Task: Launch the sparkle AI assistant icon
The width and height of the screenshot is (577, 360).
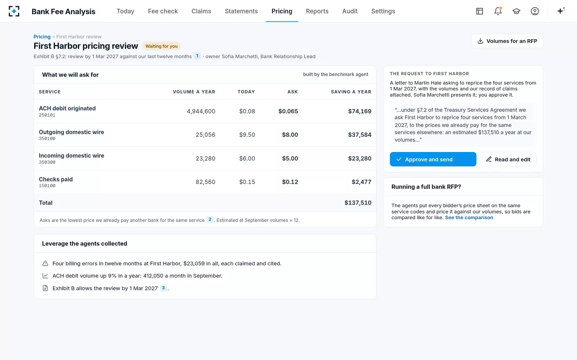Action: tap(561, 11)
